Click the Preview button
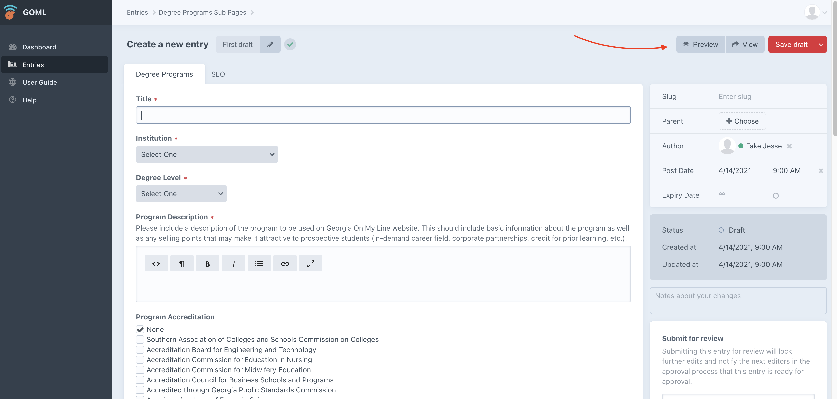Viewport: 837px width, 399px height. tap(700, 44)
